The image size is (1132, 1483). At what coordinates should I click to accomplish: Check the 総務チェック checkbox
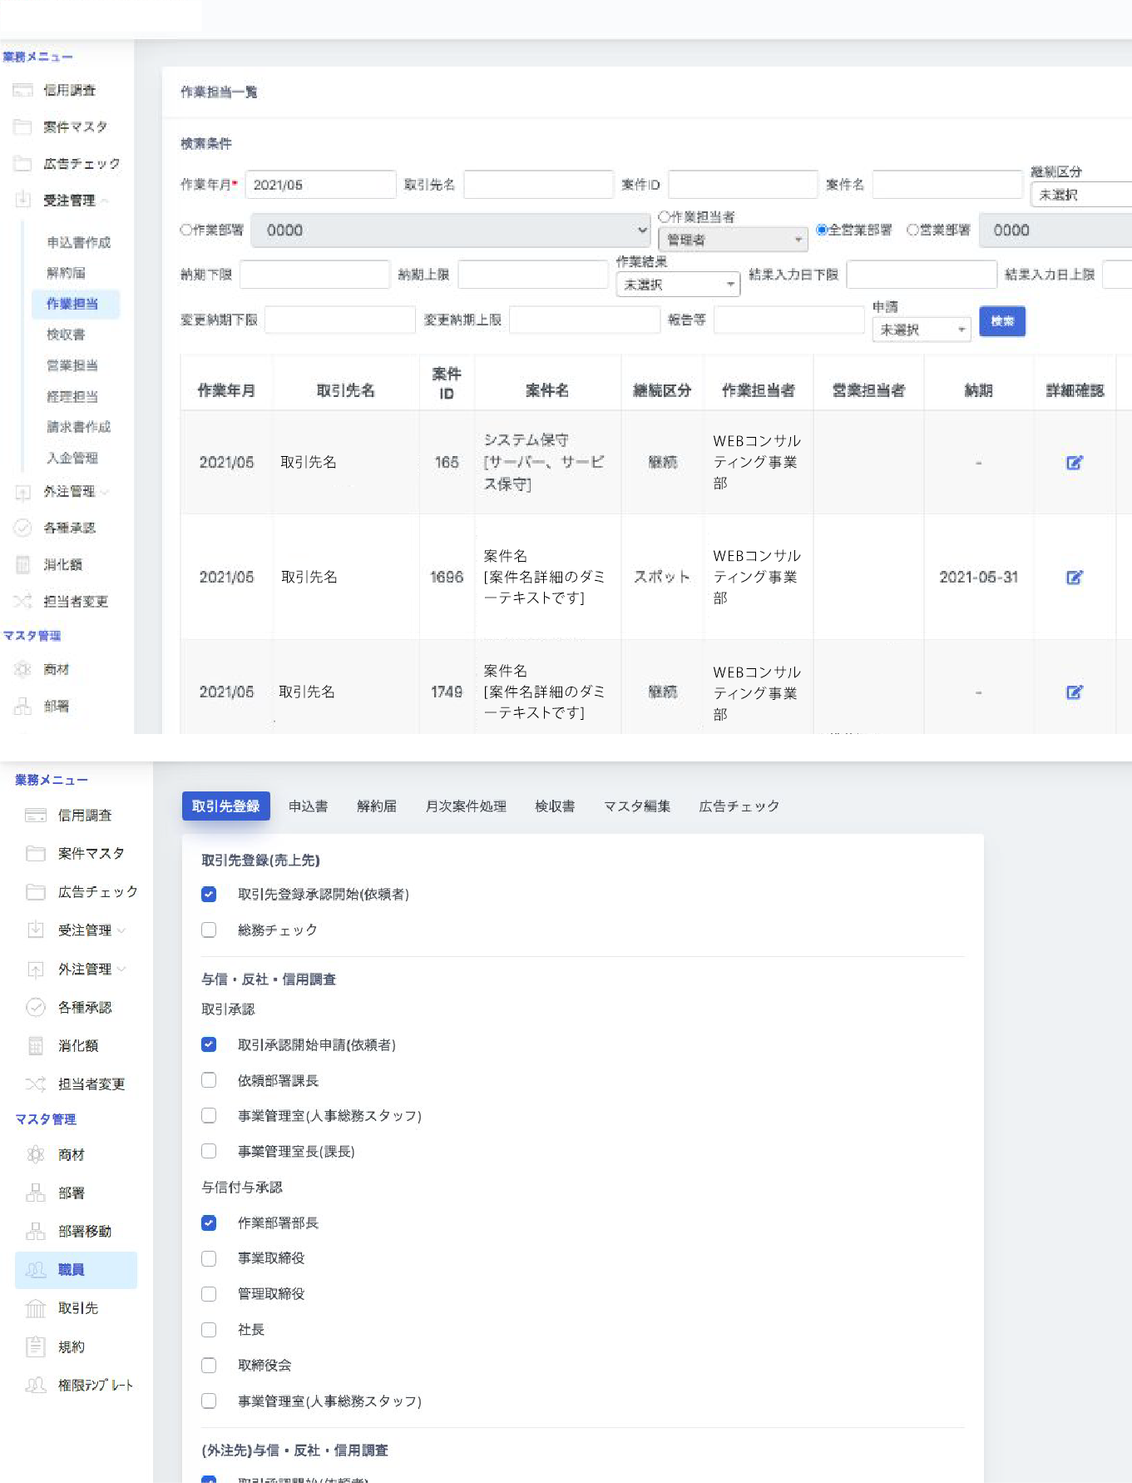(x=209, y=930)
